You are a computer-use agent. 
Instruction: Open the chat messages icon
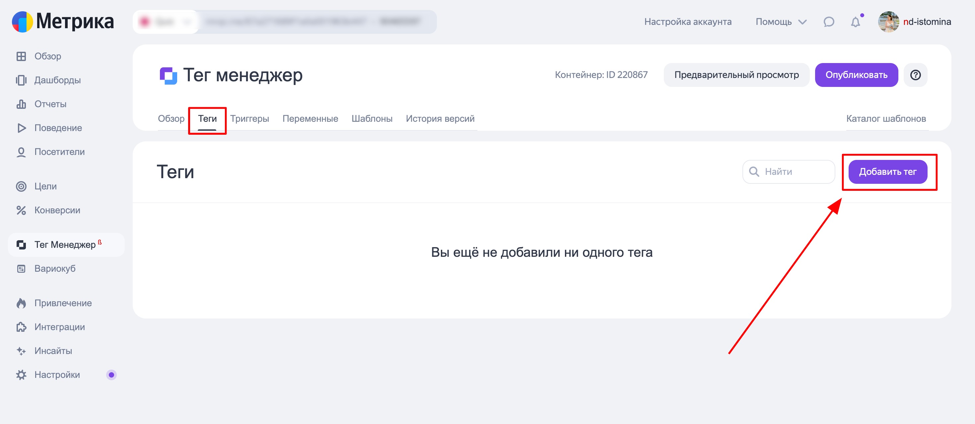(828, 22)
